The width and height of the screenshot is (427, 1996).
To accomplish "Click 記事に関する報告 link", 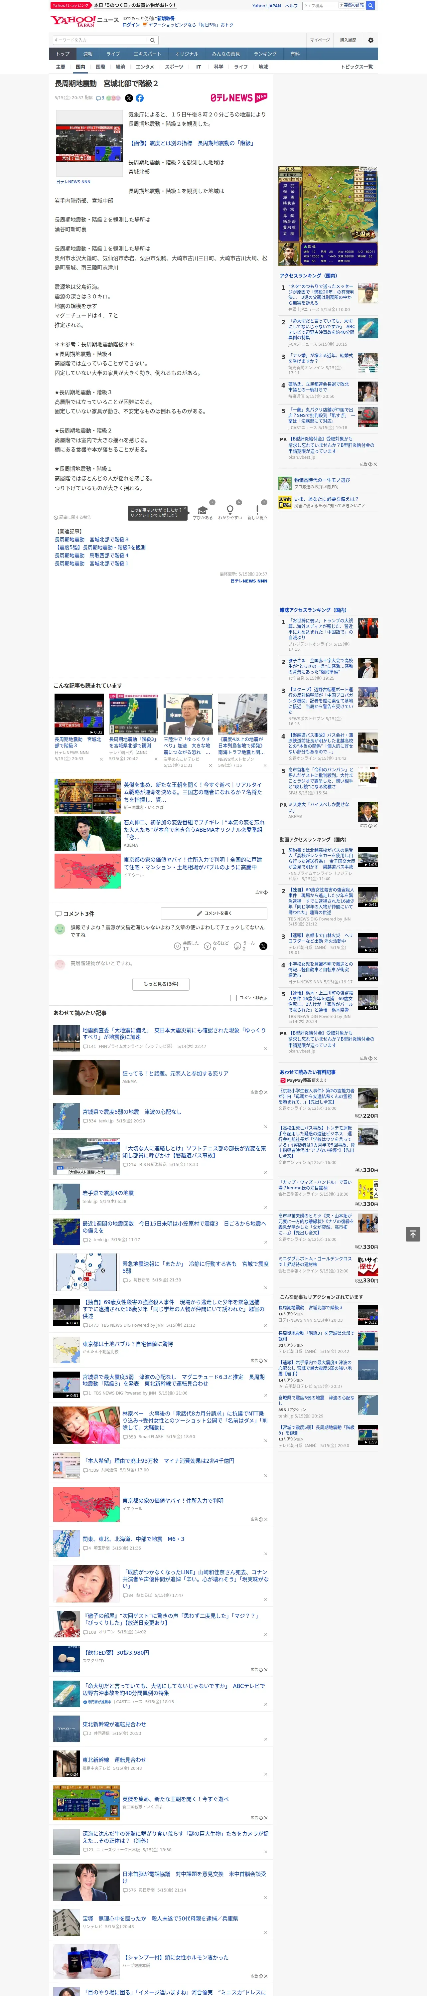I will pyautogui.click(x=73, y=518).
